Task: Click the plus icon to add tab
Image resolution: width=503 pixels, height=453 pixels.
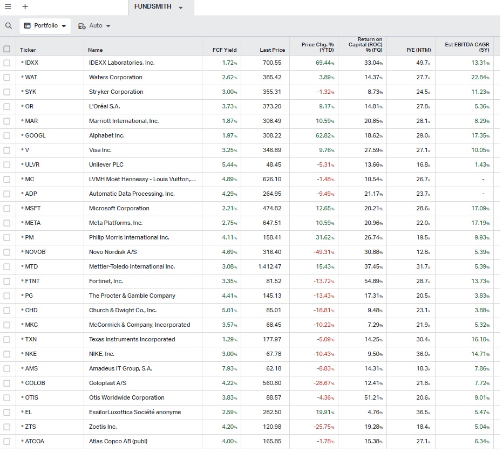Action: [x=25, y=7]
